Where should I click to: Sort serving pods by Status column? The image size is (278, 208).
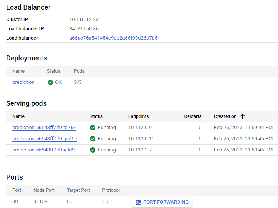96,116
